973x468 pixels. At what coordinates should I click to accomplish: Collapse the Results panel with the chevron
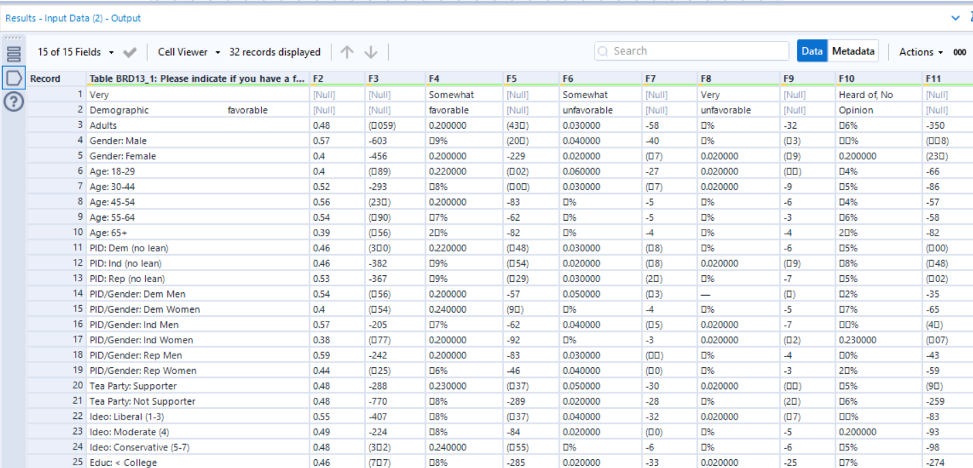click(x=955, y=18)
